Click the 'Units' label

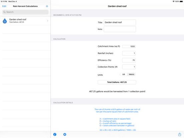pos(100,75)
